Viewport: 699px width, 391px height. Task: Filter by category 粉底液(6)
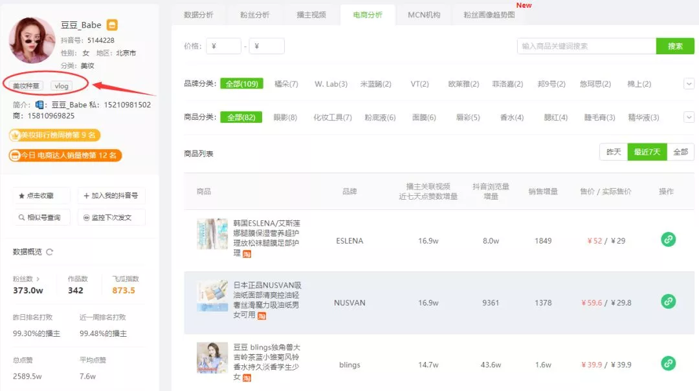(380, 118)
